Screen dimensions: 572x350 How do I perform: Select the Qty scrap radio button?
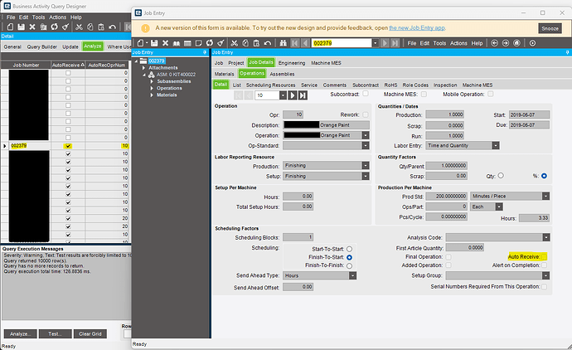click(x=501, y=176)
